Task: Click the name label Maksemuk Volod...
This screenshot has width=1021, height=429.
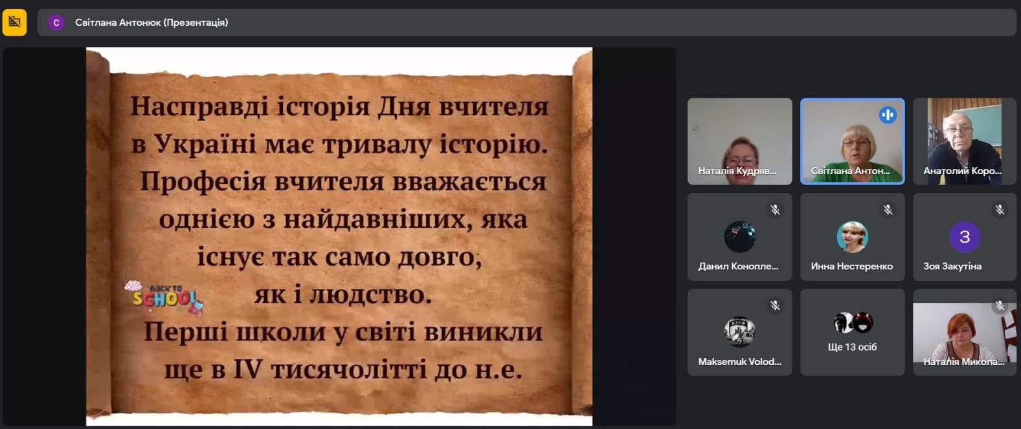Action: click(x=739, y=362)
